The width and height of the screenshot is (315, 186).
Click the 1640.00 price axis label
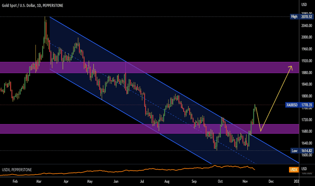click(307, 143)
